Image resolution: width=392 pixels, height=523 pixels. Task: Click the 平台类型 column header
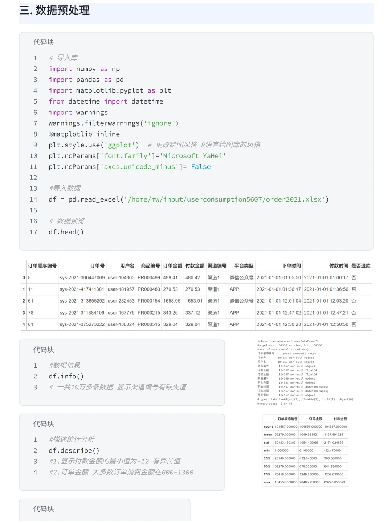[x=244, y=265]
